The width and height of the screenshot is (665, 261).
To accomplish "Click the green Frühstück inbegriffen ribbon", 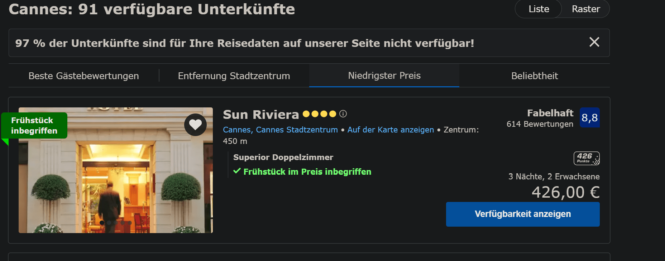I will tap(34, 125).
